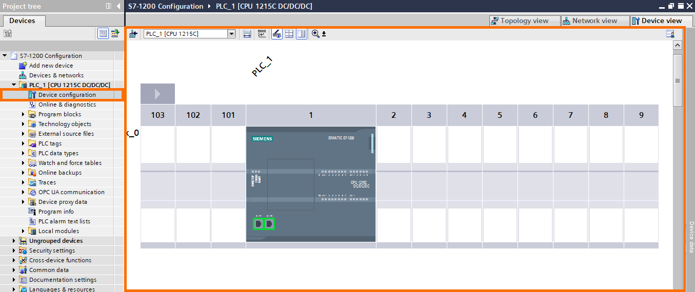The width and height of the screenshot is (695, 292).
Task: Click the Watch and force tables folder icon
Action: 32,163
